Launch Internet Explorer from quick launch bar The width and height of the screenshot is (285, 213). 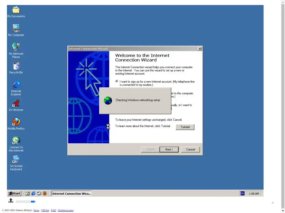tap(33, 193)
